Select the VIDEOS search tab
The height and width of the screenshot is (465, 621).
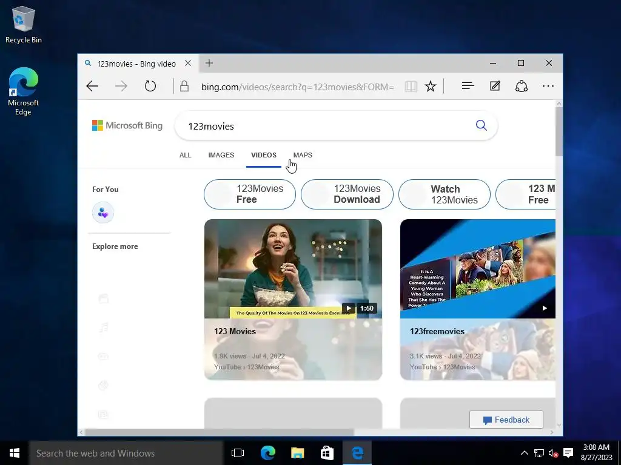tap(264, 155)
